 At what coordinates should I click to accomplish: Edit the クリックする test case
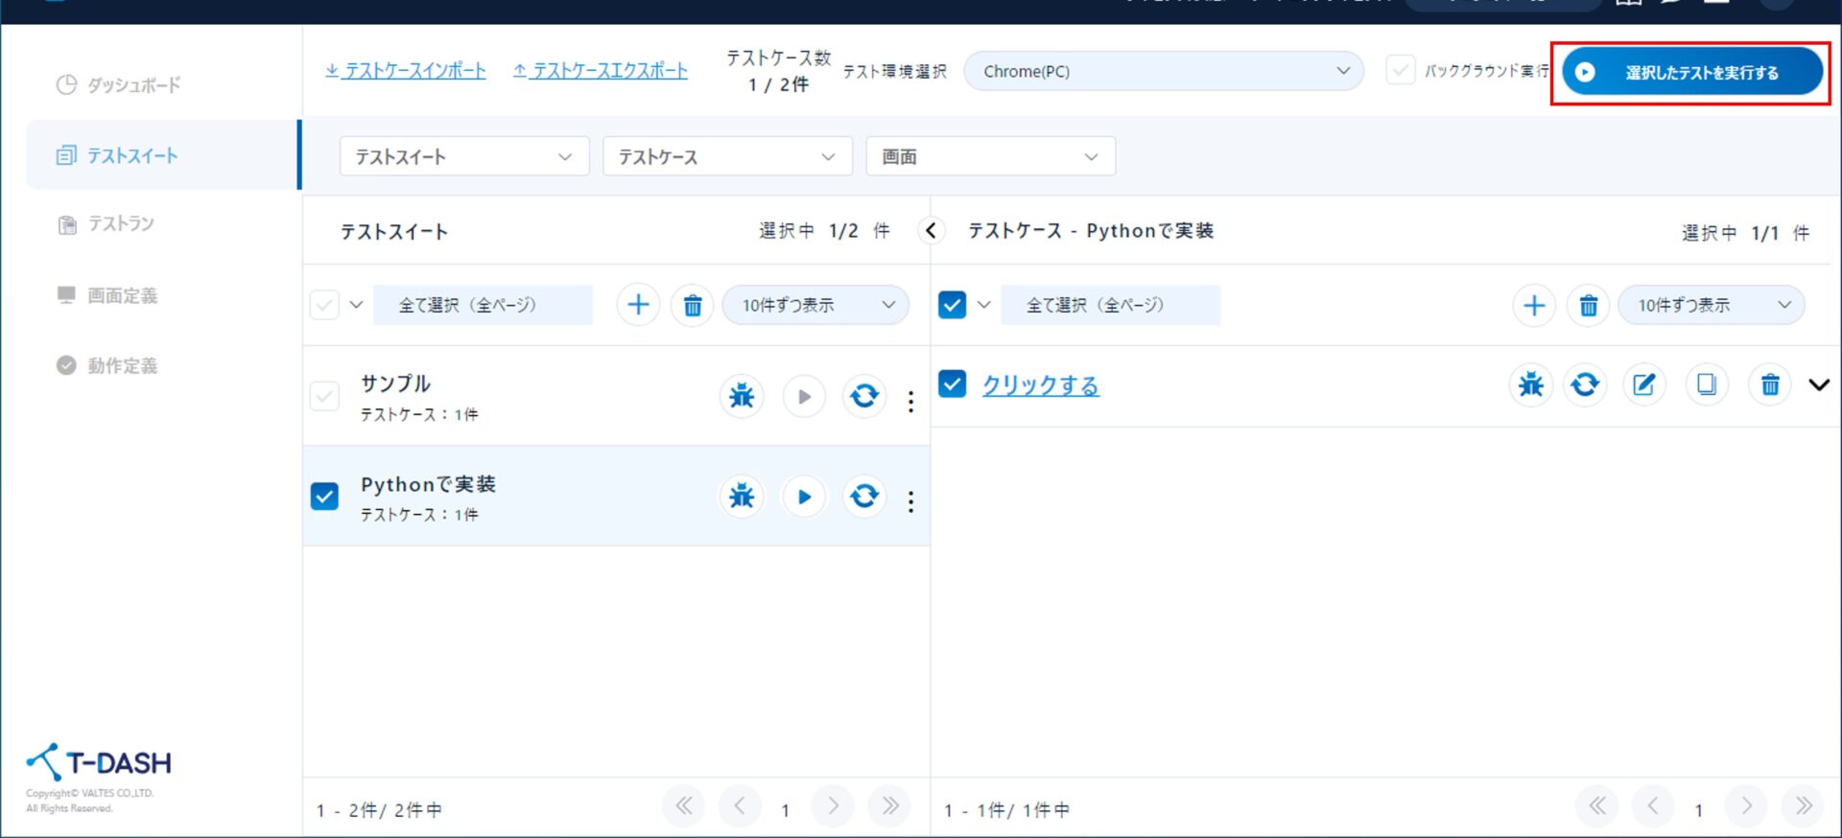click(1643, 385)
